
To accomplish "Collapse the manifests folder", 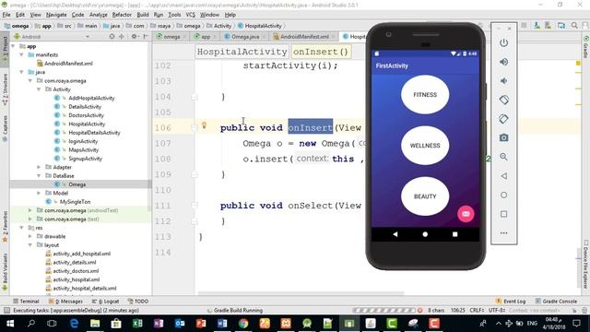I will (x=22, y=54).
